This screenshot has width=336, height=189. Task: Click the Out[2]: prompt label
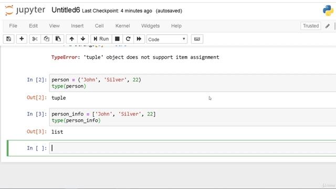37,98
